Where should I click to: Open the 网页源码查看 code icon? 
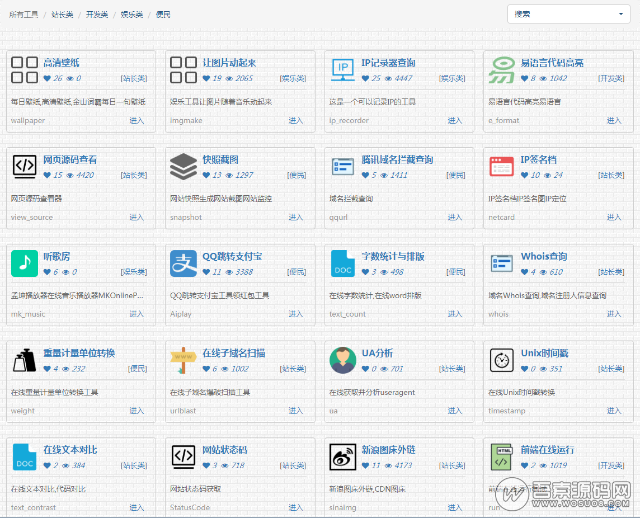(x=25, y=166)
